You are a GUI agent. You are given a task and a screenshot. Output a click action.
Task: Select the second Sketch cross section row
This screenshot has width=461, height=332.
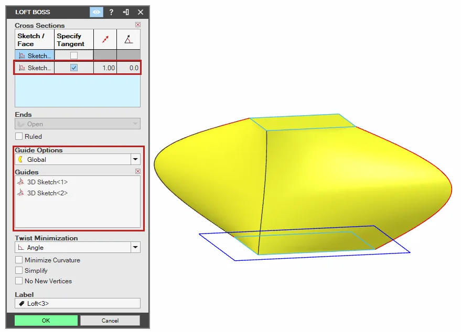click(x=35, y=68)
